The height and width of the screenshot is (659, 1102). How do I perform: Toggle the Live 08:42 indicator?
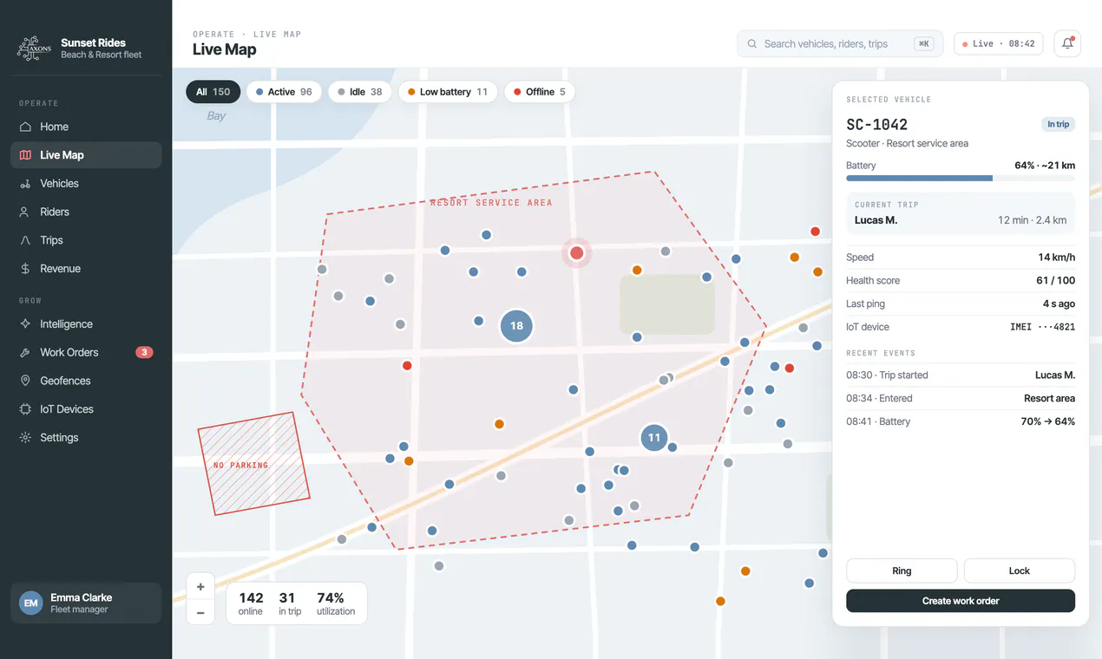pyautogui.click(x=999, y=43)
